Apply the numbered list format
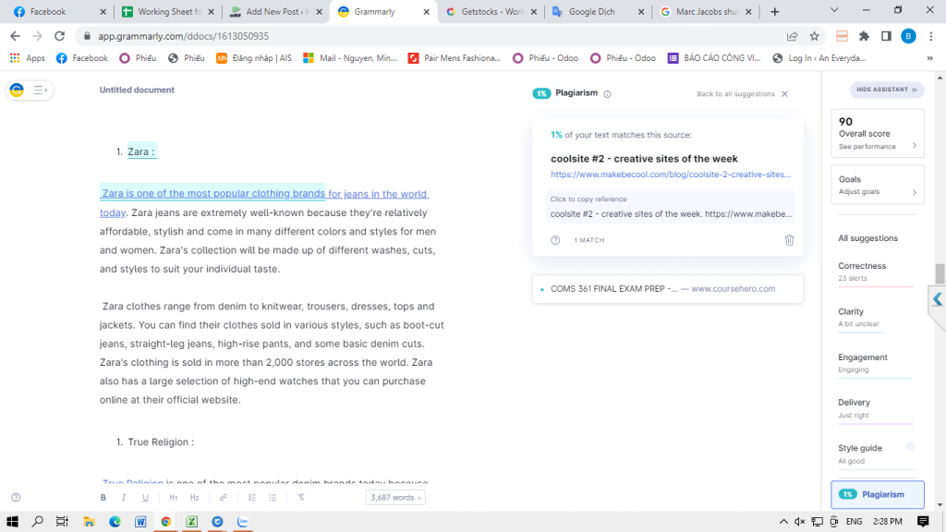 click(252, 498)
